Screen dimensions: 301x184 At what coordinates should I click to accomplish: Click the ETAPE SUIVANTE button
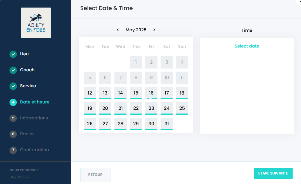[x=273, y=173]
